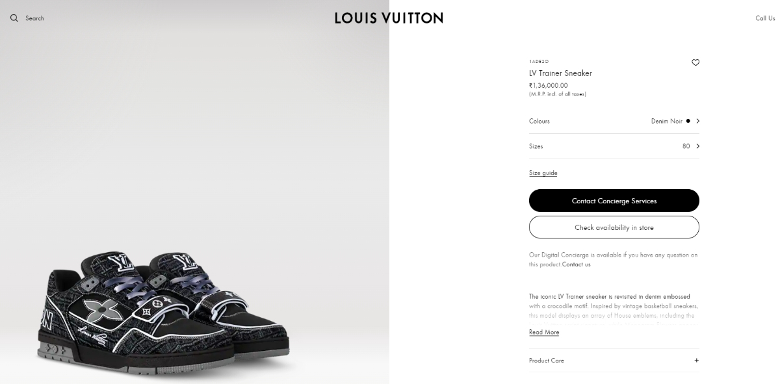Screen dimensions: 780x384
Task: Open the Search menu label
Action: click(34, 18)
